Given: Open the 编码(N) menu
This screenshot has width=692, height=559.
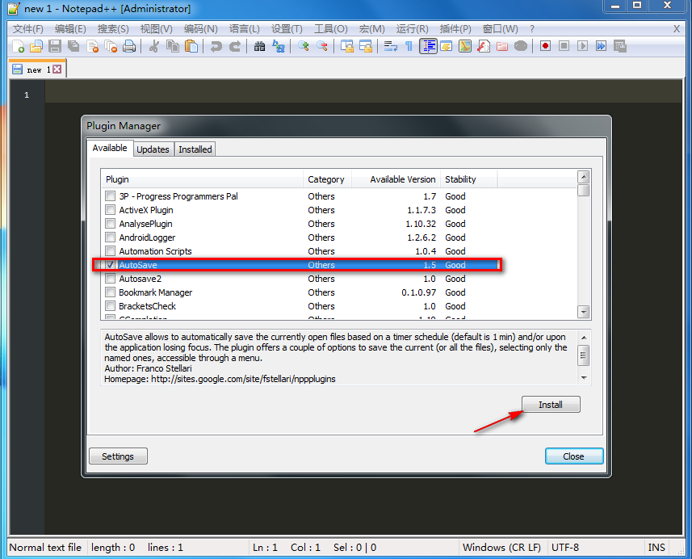Looking at the screenshot, I should [x=201, y=29].
